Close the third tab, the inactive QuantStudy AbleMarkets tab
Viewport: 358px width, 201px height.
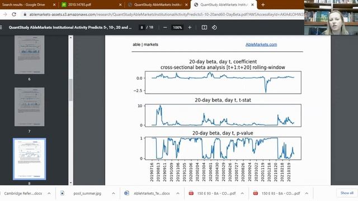tap(186, 4)
